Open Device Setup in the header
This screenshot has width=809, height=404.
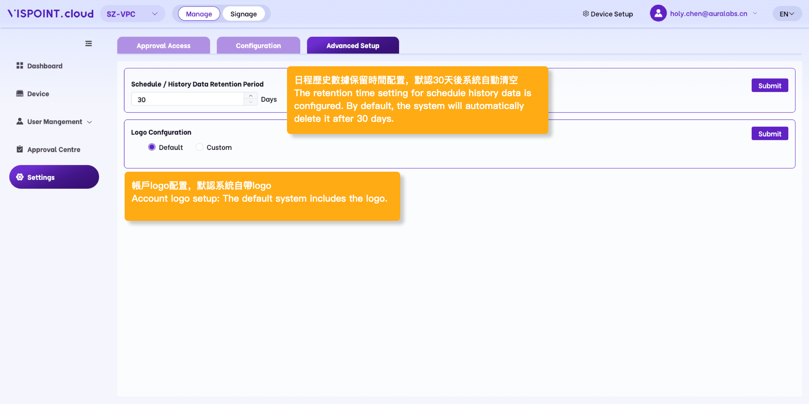[x=608, y=14]
